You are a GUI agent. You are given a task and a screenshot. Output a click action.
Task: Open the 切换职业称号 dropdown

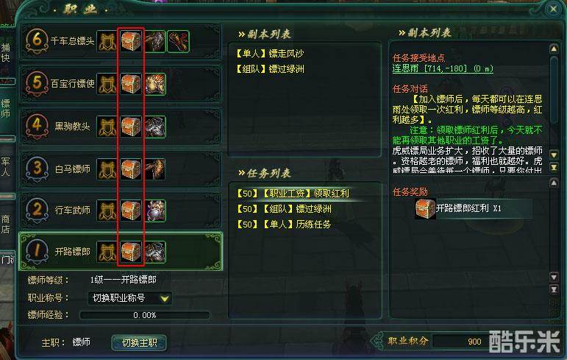(129, 298)
